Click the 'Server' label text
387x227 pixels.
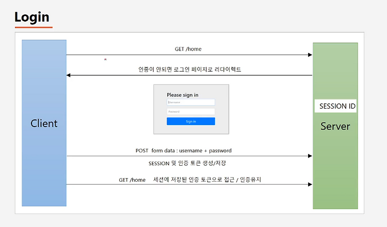[x=335, y=126]
